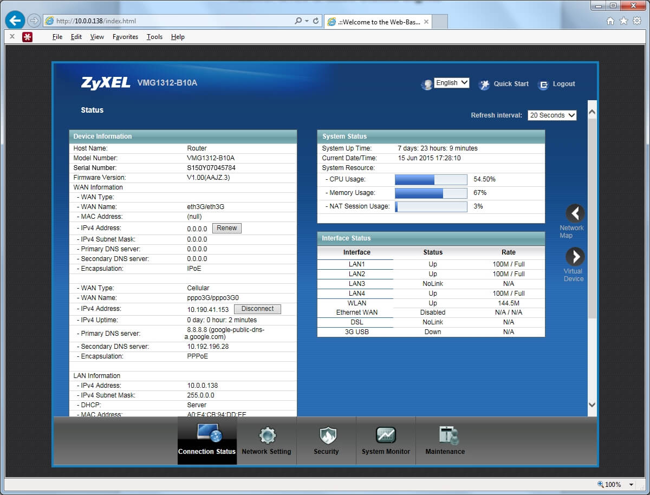Expand the Refresh interval dropdown

(x=551, y=115)
